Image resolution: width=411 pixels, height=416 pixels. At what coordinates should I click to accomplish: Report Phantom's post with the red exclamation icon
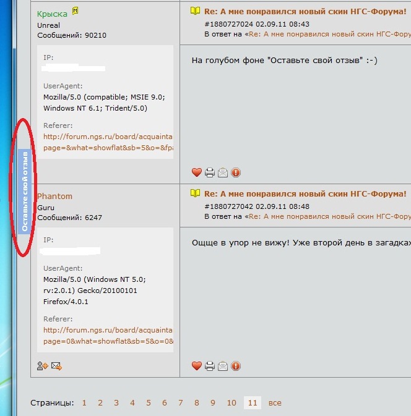tap(236, 366)
